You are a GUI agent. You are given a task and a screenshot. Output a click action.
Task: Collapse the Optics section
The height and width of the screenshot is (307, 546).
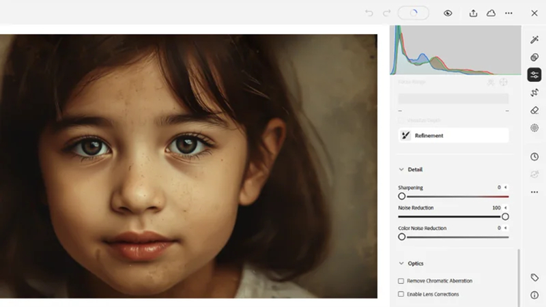[401, 263]
